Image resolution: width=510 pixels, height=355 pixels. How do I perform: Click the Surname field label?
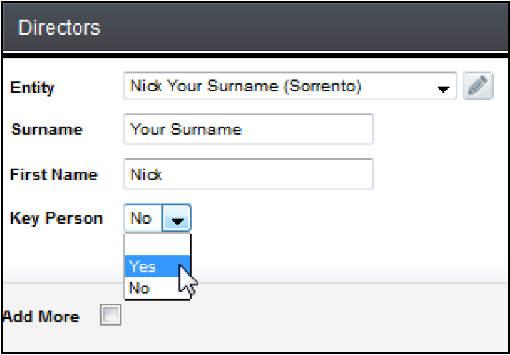47,130
